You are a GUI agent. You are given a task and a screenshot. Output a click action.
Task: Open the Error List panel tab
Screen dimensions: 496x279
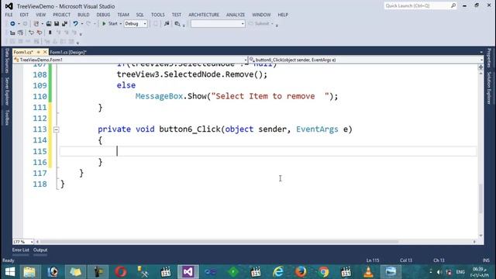click(21, 250)
